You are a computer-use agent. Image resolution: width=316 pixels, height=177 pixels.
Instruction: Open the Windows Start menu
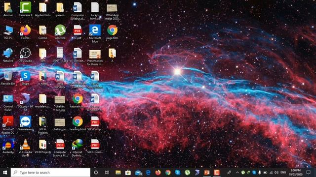(5, 173)
